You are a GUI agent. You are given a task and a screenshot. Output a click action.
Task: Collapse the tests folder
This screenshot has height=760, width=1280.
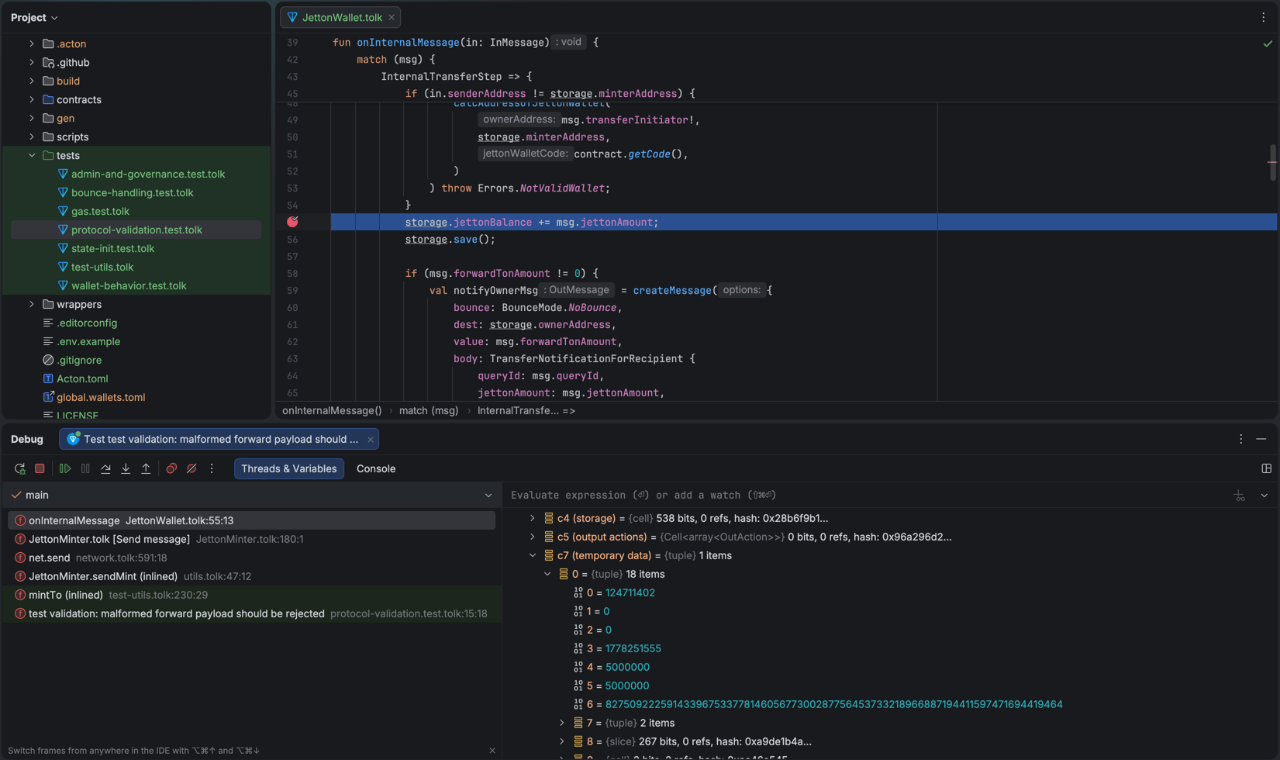click(x=32, y=155)
